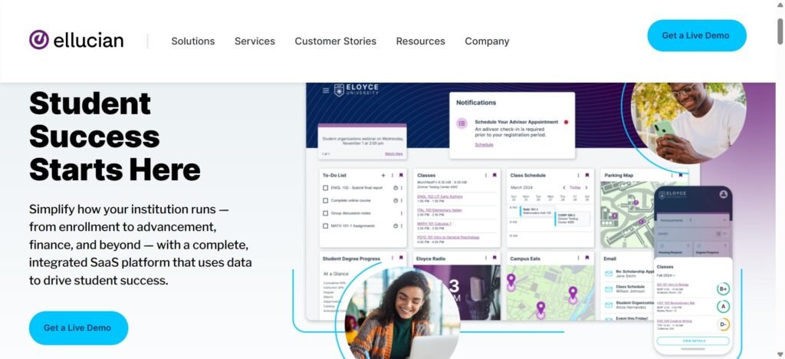Check Group discussion notes task
This screenshot has height=359, width=785.
click(x=325, y=213)
